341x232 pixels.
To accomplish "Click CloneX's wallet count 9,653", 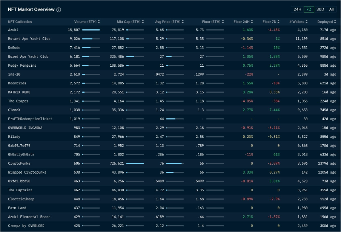I will click(303, 110).
